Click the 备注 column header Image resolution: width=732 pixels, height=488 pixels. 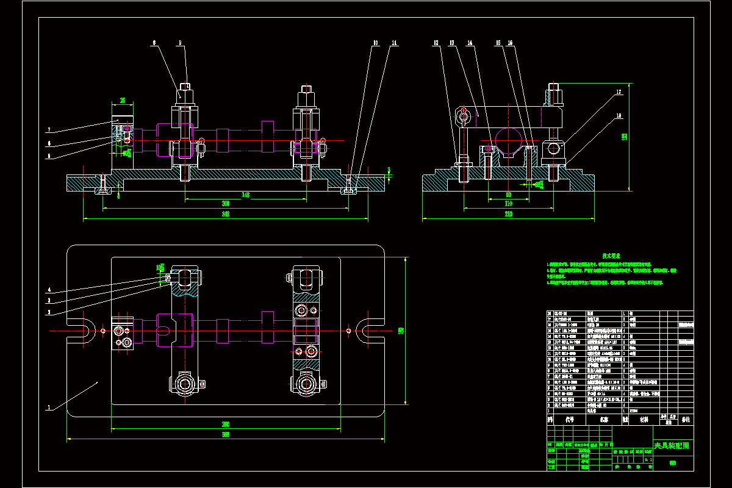coord(686,420)
